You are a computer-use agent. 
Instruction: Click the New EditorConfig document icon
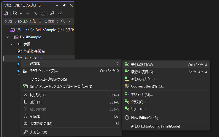coord(127,117)
